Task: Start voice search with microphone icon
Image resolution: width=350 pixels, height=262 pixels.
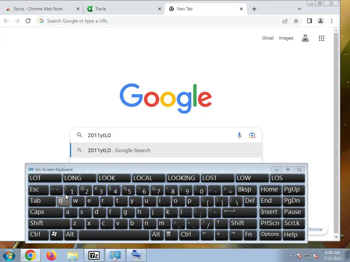Action: click(x=239, y=135)
